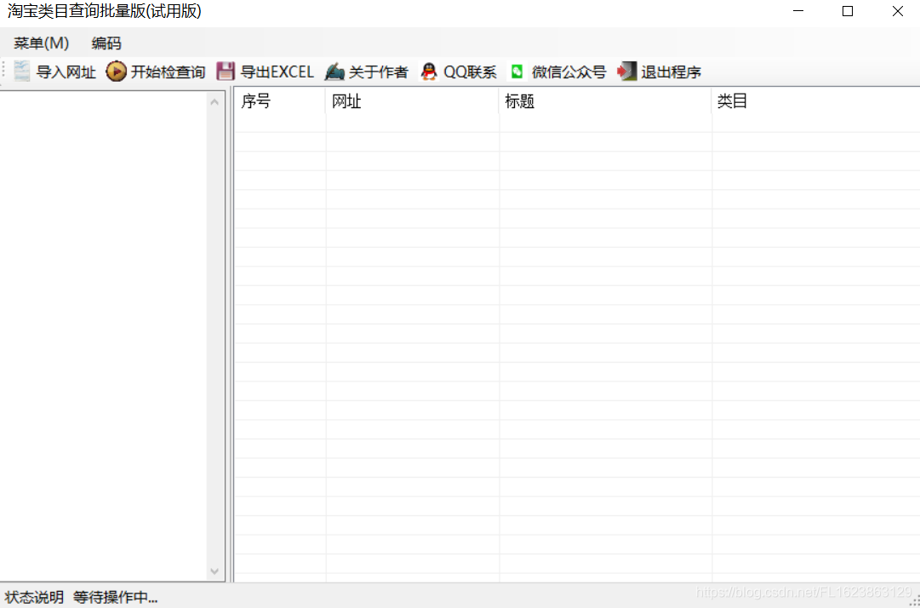This screenshot has height=608, width=920.
Task: Click the 类目 column header
Action: pos(815,101)
